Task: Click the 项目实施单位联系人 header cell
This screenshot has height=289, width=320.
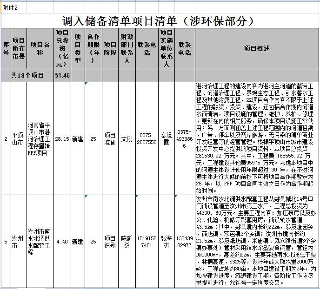Action: point(167,49)
